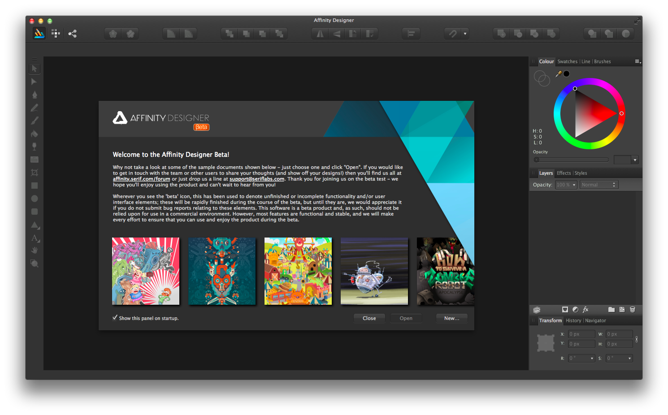
Task: Switch to the Colour tab
Action: (x=547, y=61)
